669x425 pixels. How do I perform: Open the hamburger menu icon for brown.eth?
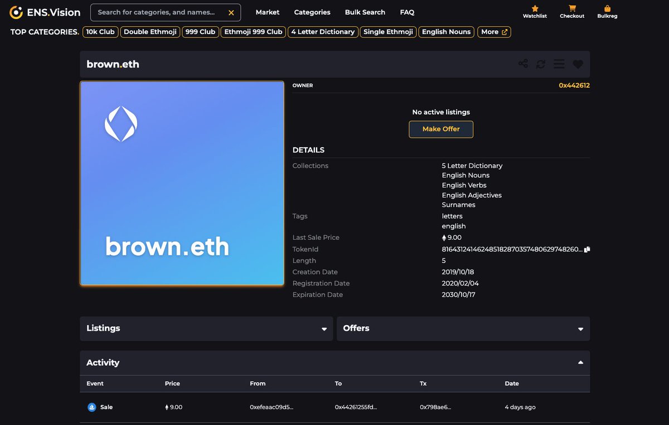pyautogui.click(x=559, y=64)
